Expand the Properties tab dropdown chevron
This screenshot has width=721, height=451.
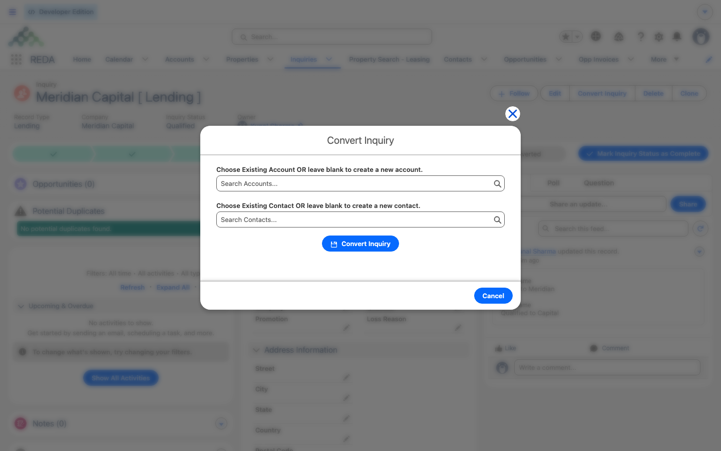(x=270, y=59)
